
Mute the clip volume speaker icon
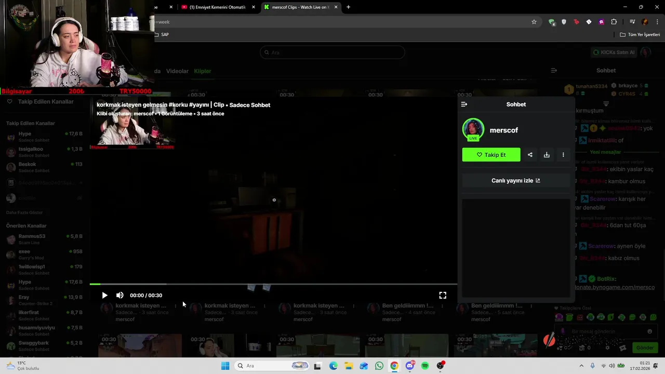[120, 295]
